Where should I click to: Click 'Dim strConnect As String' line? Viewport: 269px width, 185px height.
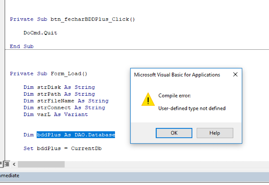pos(64,107)
